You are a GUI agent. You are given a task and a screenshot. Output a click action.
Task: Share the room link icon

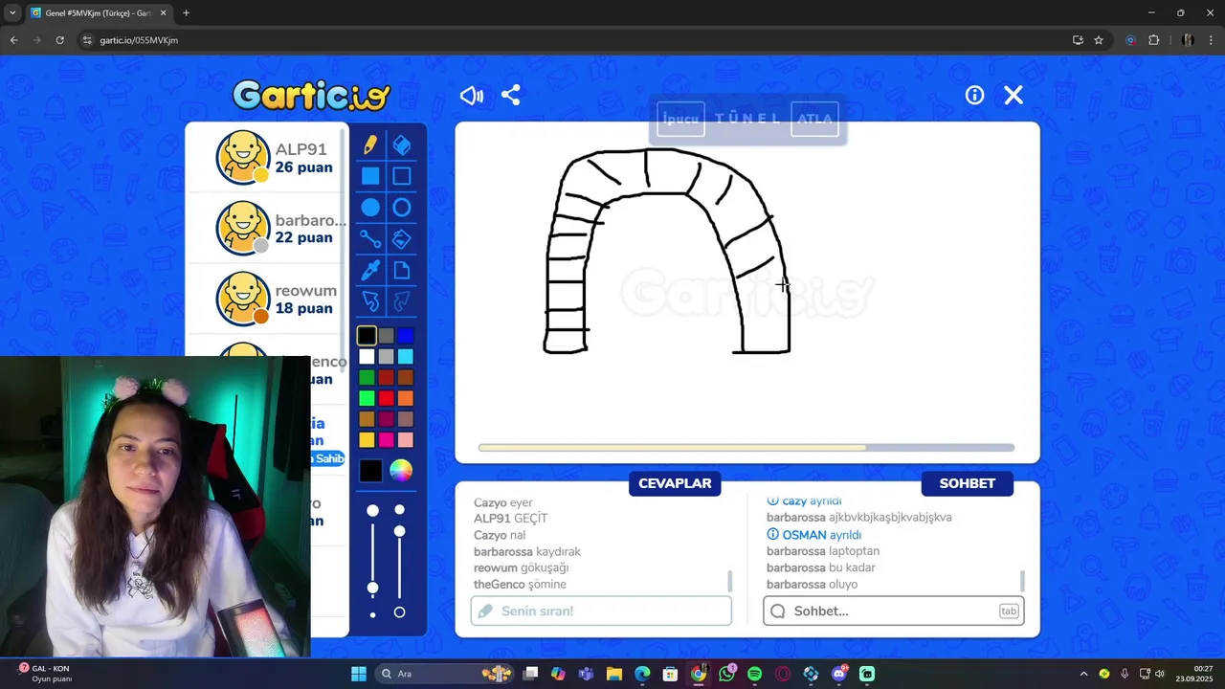click(511, 96)
